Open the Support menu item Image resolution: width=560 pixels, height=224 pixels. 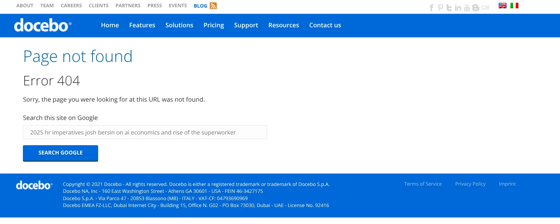pos(246,25)
